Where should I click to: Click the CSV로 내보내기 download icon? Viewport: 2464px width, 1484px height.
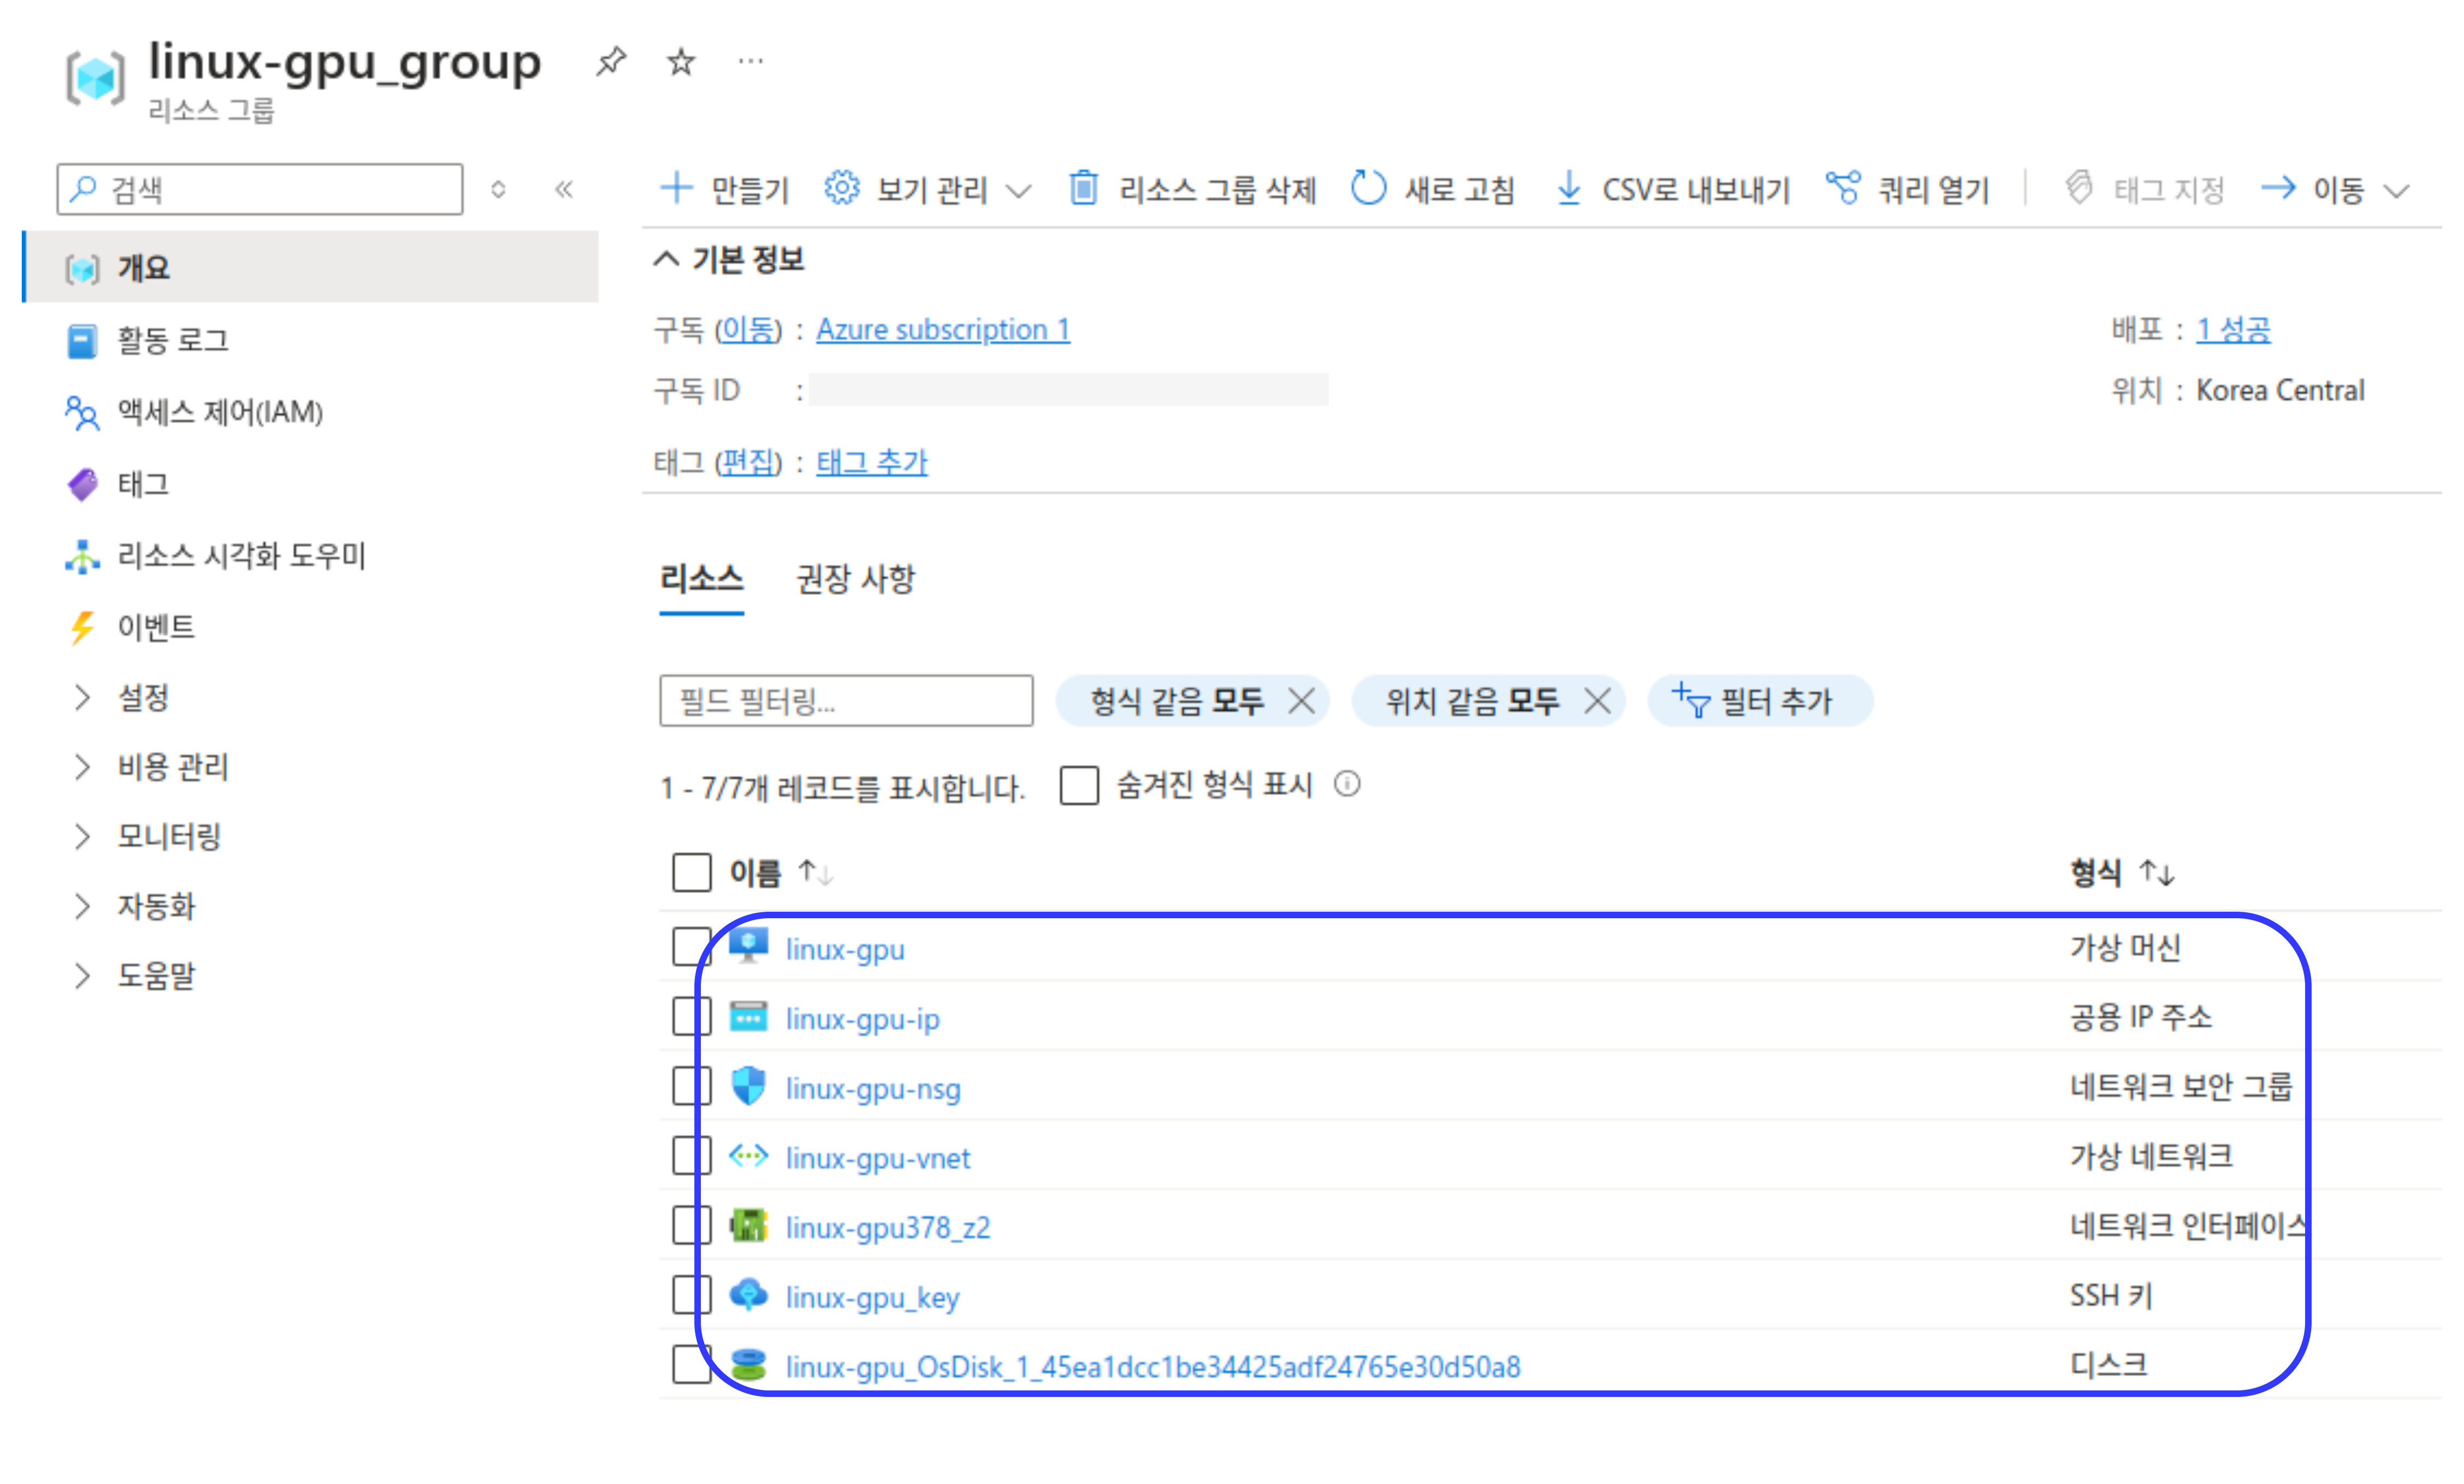(x=1569, y=188)
